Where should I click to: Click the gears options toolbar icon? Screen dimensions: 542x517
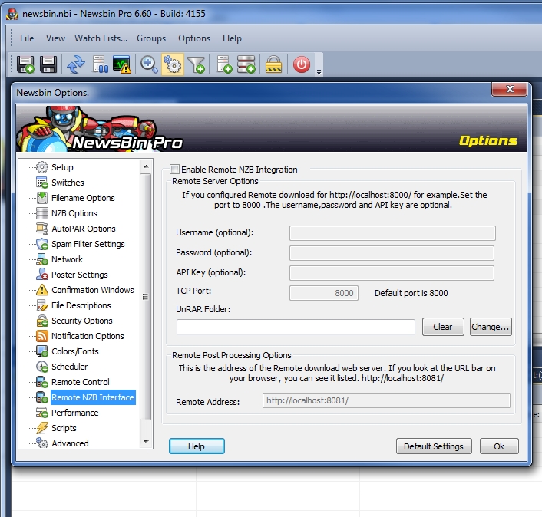(173, 64)
